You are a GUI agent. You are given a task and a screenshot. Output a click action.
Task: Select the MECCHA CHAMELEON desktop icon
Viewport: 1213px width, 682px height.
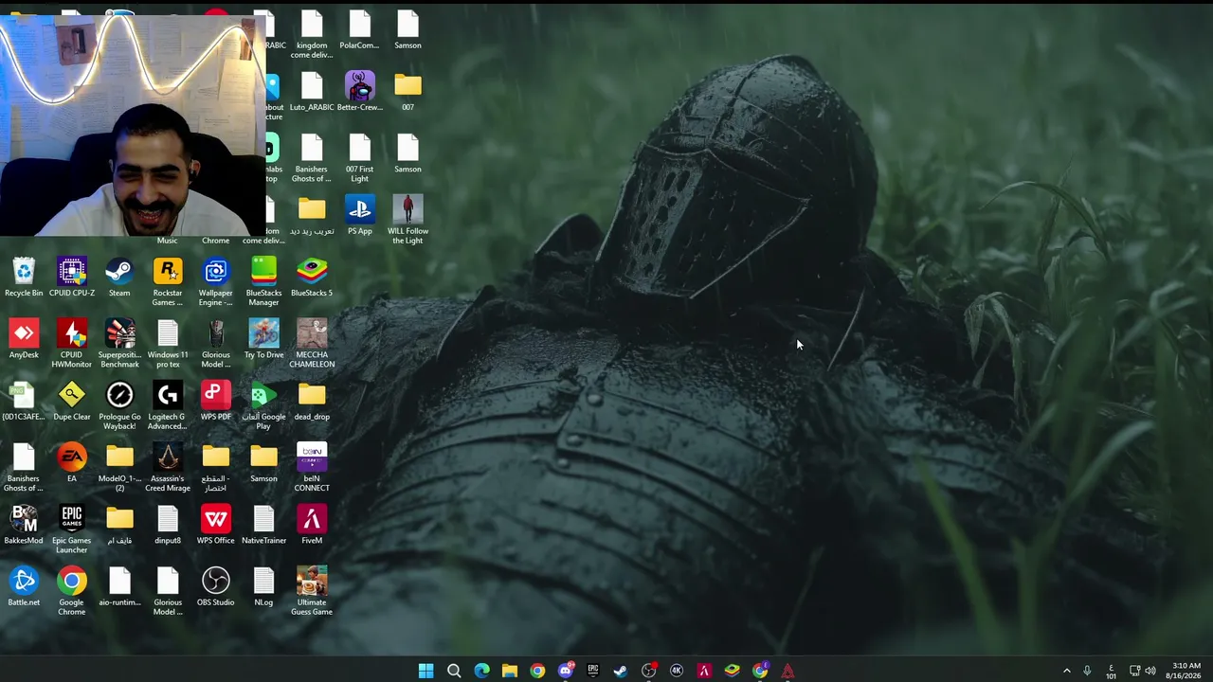312,343
